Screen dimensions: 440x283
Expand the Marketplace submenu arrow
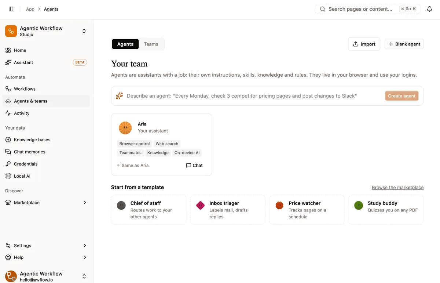click(85, 203)
